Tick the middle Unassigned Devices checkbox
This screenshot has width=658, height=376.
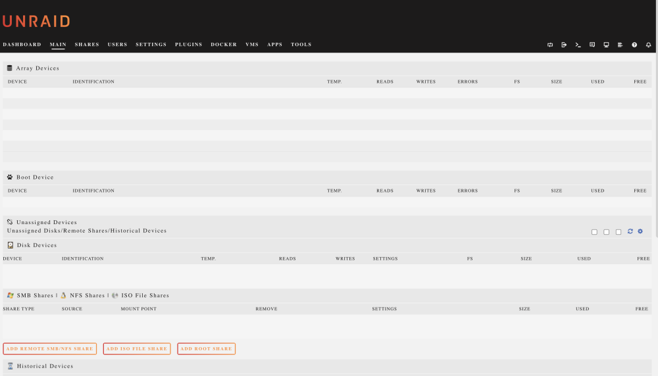click(607, 232)
